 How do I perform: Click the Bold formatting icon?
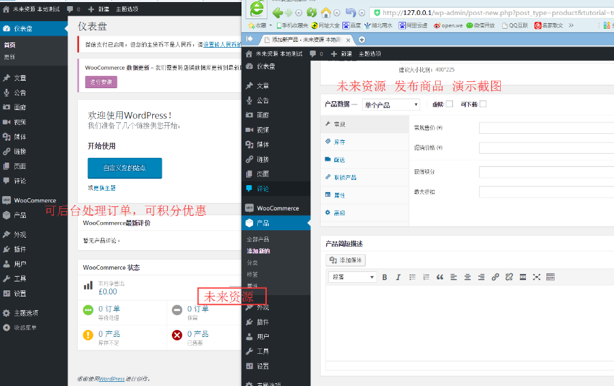[x=385, y=277]
